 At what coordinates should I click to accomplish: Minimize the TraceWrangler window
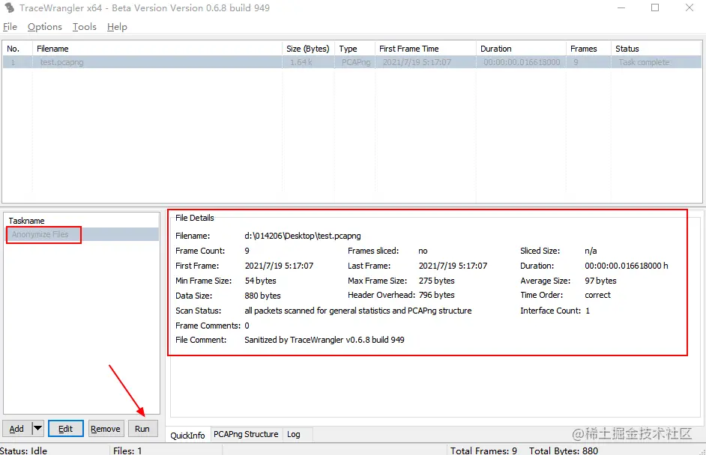(621, 7)
